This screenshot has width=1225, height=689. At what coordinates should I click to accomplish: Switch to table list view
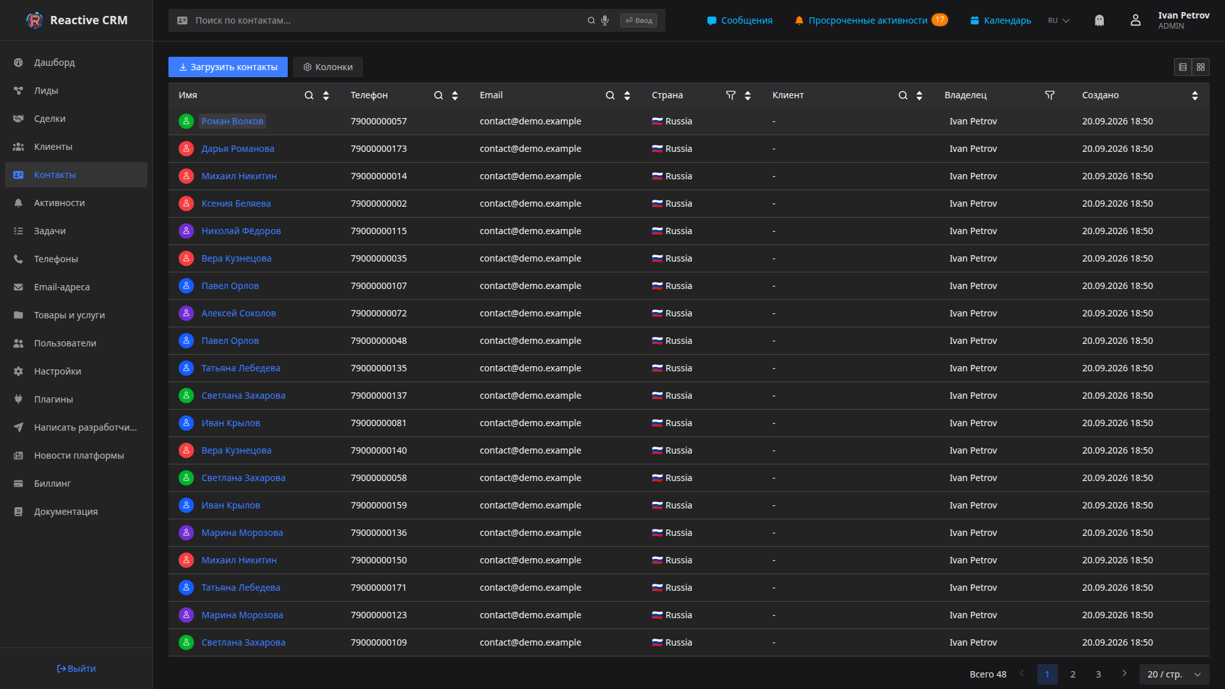(x=1183, y=67)
